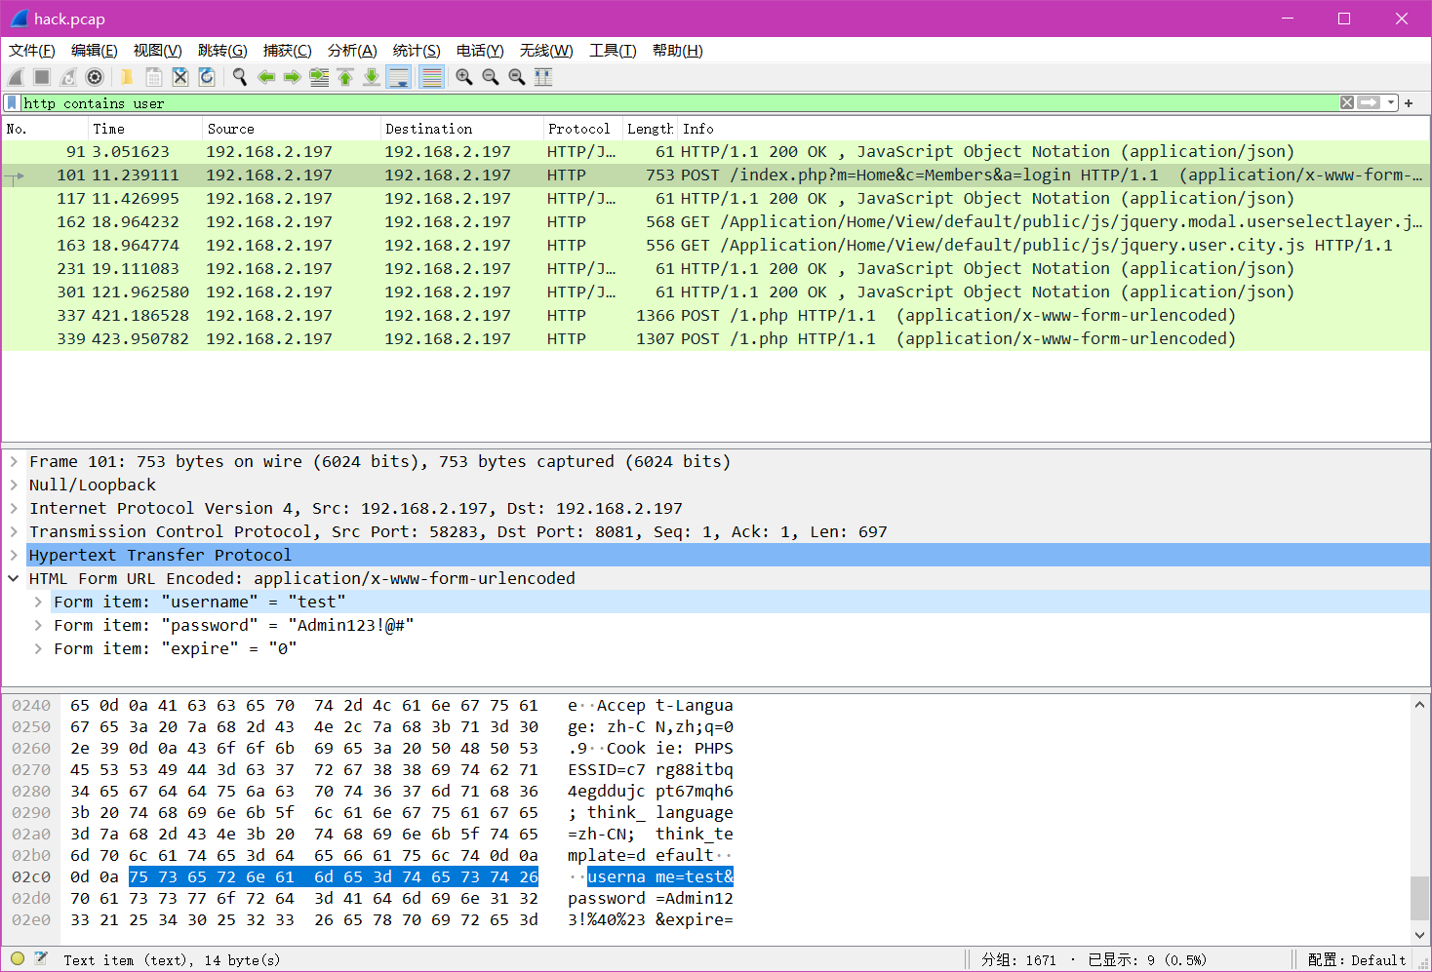The image size is (1432, 972).
Task: Expand the expire form item
Action: pyautogui.click(x=38, y=648)
